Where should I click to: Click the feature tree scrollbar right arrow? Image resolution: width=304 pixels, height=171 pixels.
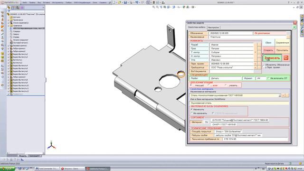[43, 153]
